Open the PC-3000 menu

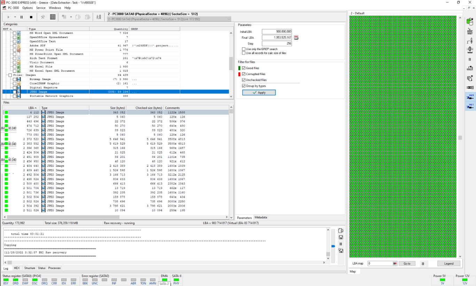pos(13,8)
